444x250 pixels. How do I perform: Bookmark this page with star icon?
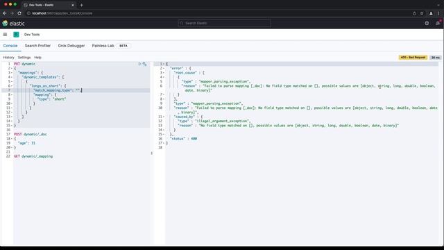422,13
